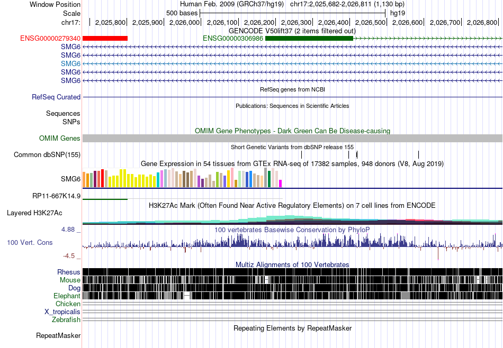Click 'Publications: Sequences in Scientific Articles' title
This screenshot has height=348, width=503.
point(292,106)
